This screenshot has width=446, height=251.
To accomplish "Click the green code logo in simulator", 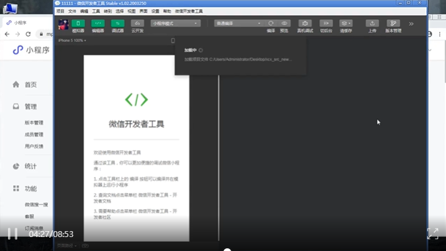I will tap(136, 100).
